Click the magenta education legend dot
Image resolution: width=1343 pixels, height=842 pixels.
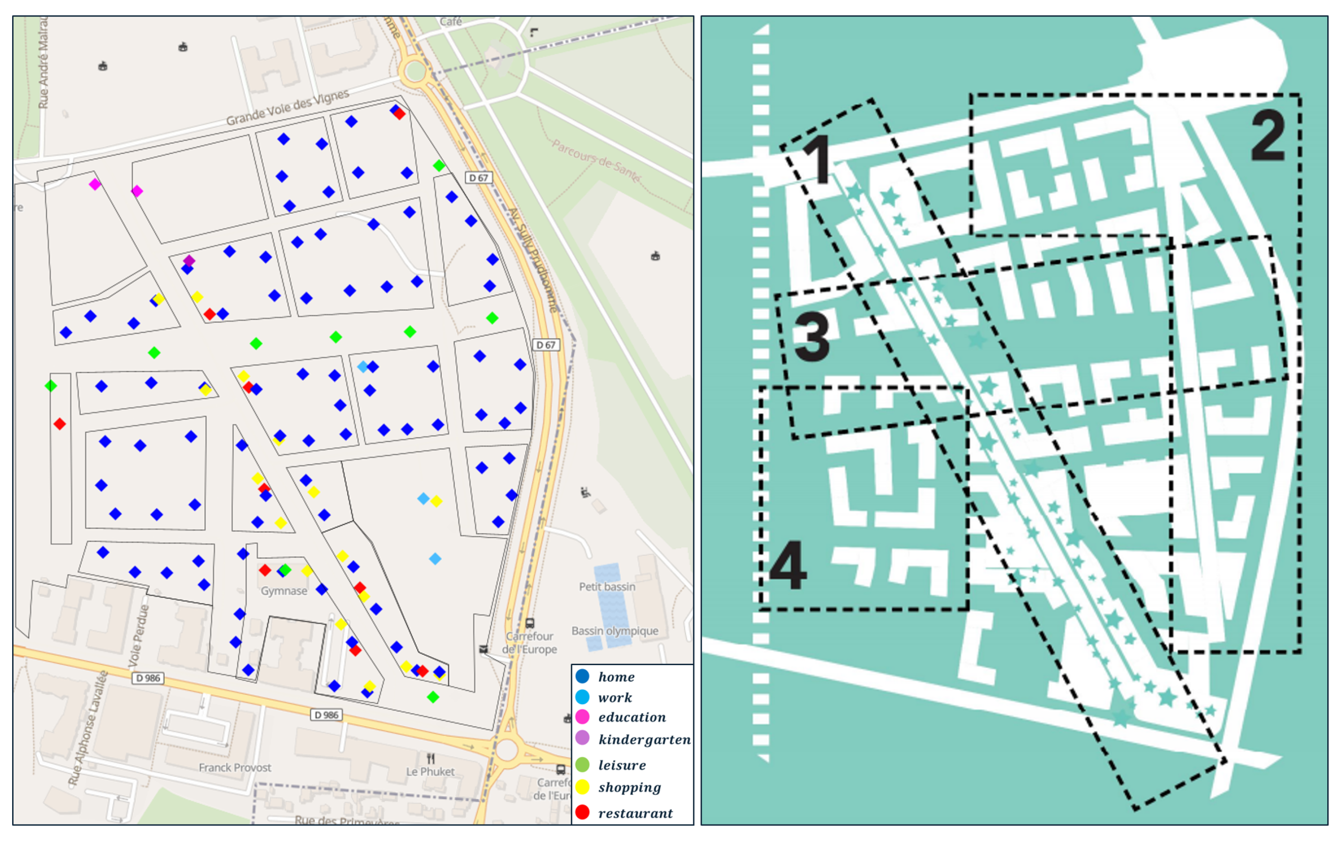(582, 717)
